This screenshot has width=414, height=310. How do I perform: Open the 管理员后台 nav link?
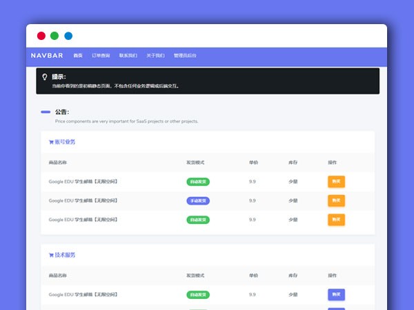(x=185, y=55)
